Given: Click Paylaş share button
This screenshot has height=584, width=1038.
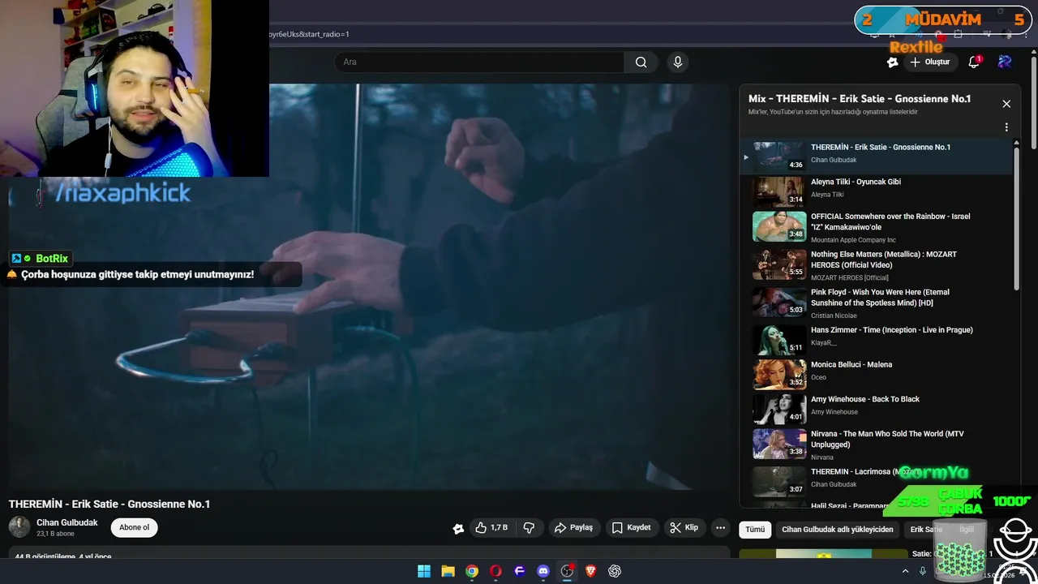Looking at the screenshot, I should tap(573, 528).
